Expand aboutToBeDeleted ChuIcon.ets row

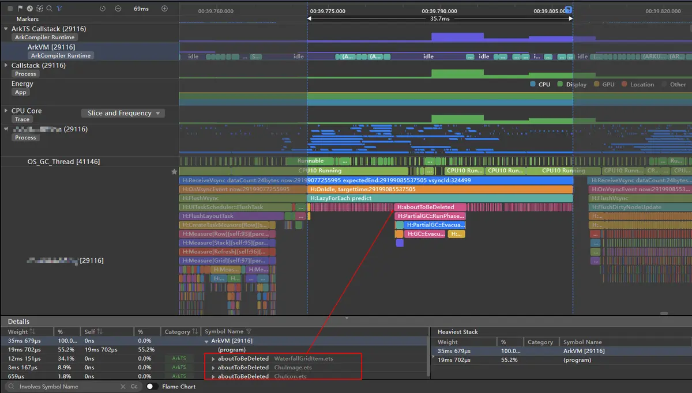coord(214,376)
